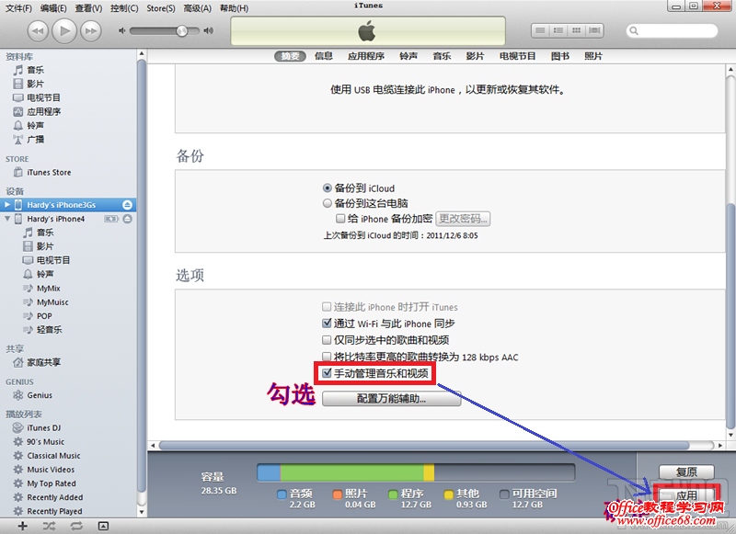Select the 图书 tab
Screen dimensions: 736x534
coord(560,56)
